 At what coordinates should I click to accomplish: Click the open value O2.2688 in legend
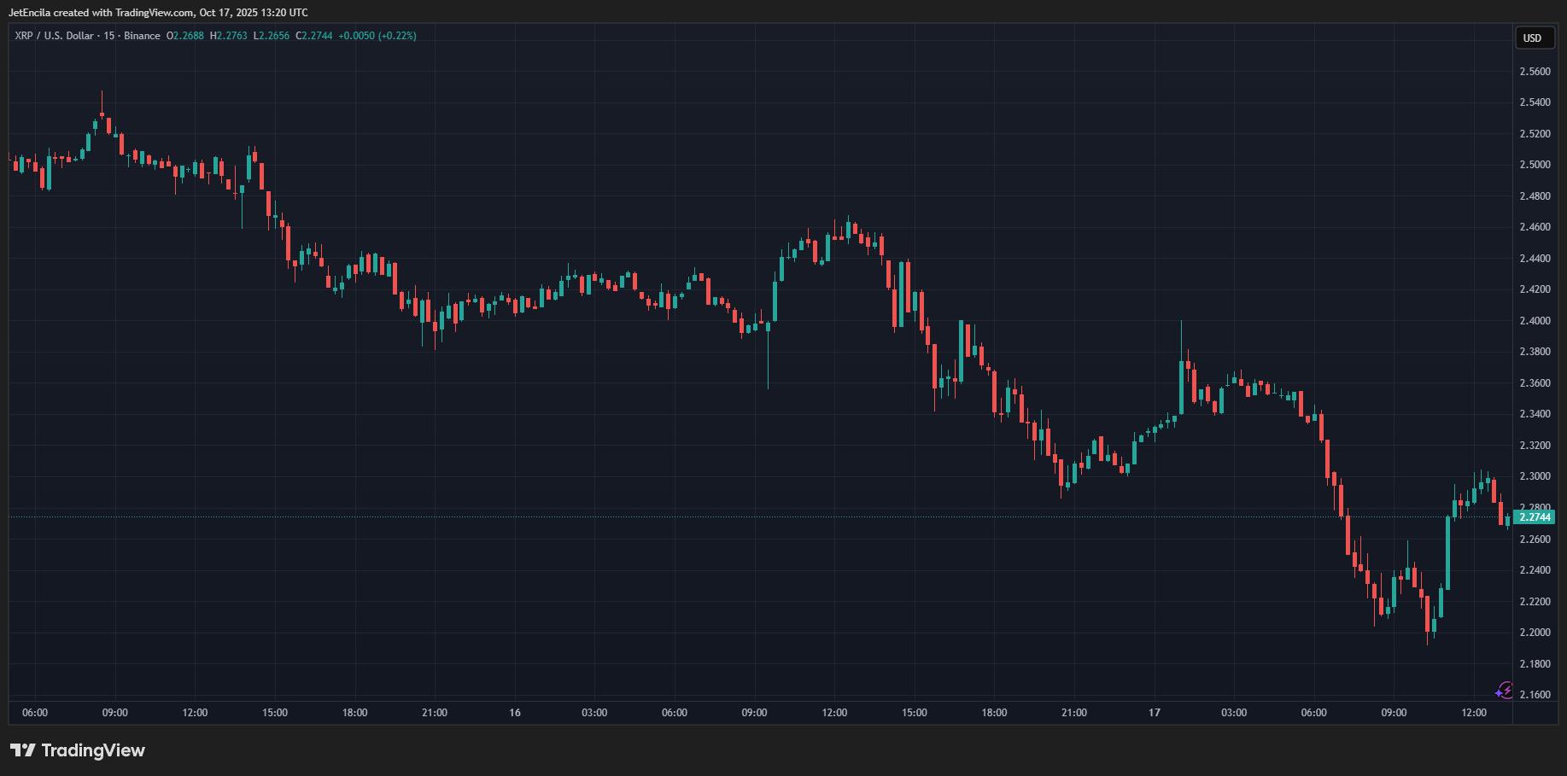[x=185, y=36]
